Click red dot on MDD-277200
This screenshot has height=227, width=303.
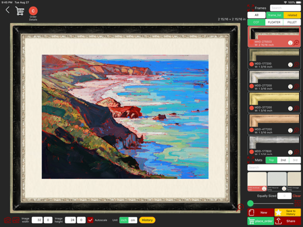coord(251,86)
